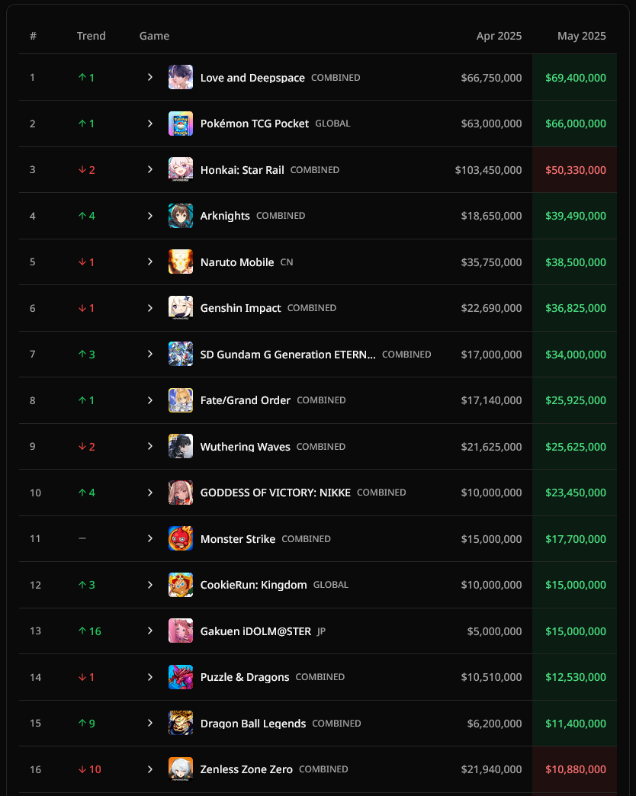Expand the Gakuen iDOLM@STER row chevron
This screenshot has width=636, height=796.
coord(149,631)
